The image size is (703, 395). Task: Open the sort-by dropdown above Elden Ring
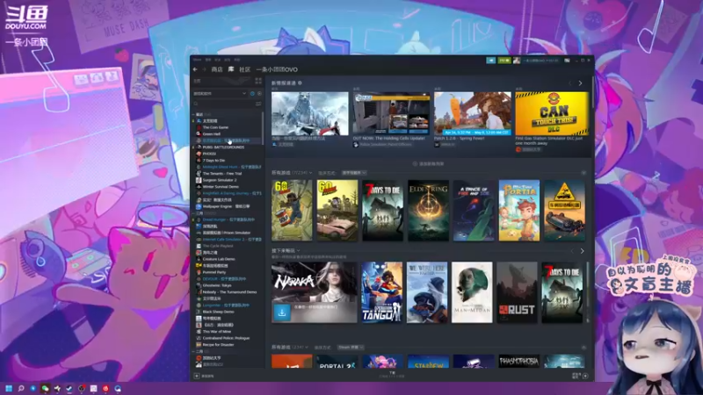pyautogui.click(x=354, y=173)
